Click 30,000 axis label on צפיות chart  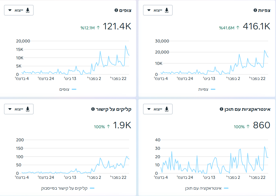[x=162, y=41]
